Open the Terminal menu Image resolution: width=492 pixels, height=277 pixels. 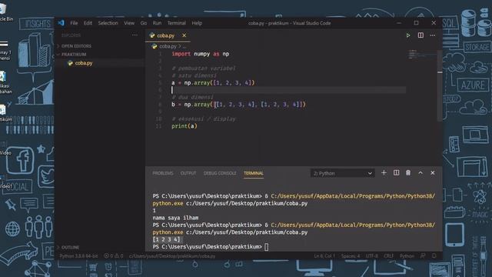176,23
